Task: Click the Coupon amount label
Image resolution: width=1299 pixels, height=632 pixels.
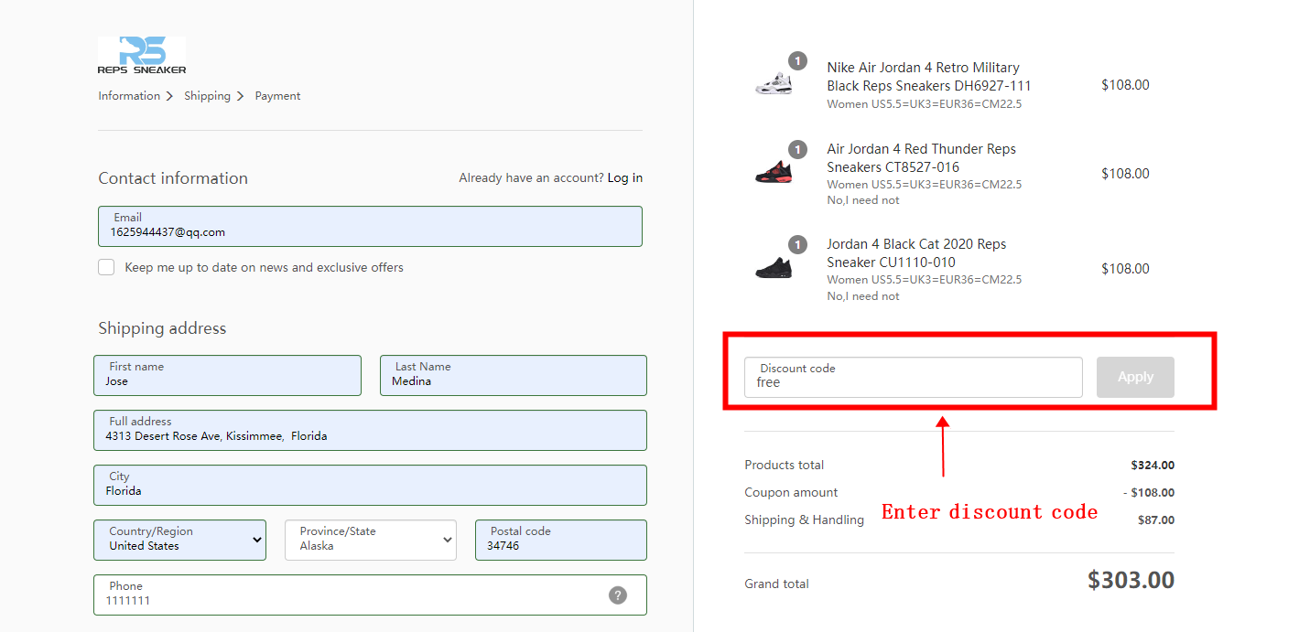Action: [792, 493]
